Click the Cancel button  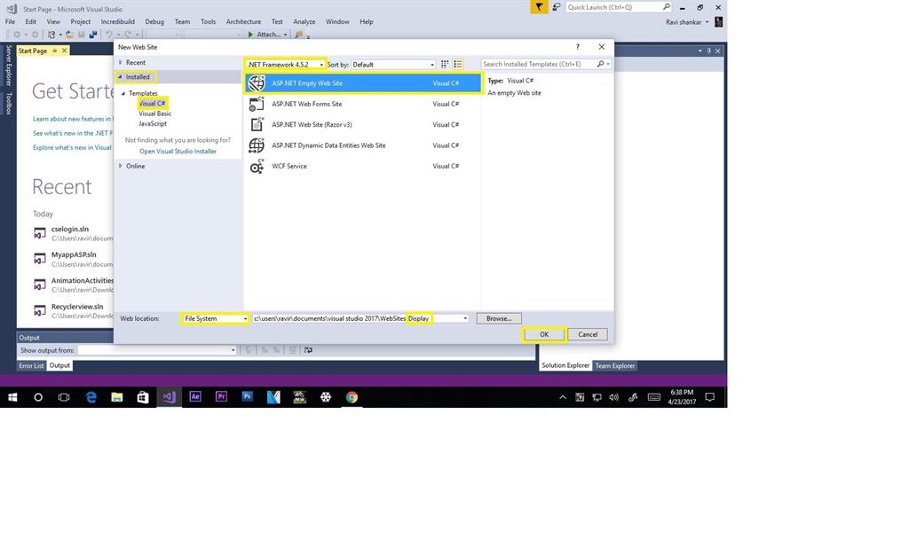tap(588, 334)
